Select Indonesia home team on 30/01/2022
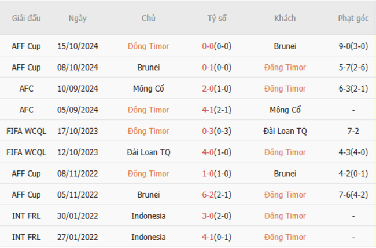 [x=149, y=216]
